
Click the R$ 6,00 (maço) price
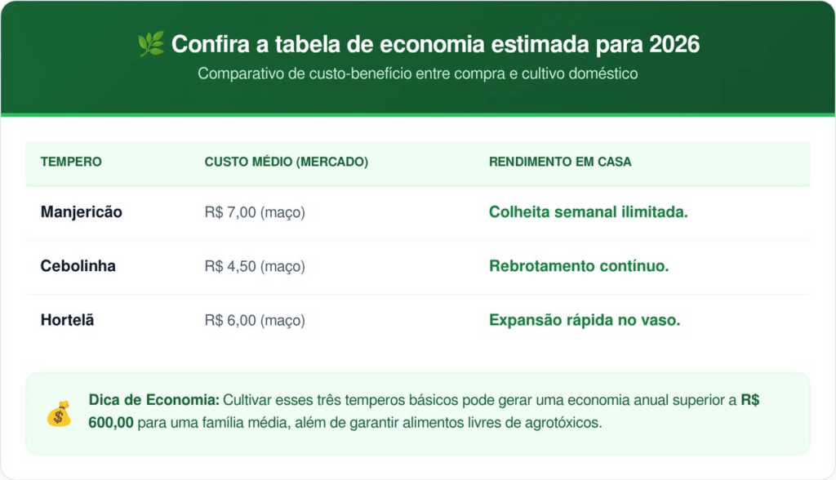(254, 320)
